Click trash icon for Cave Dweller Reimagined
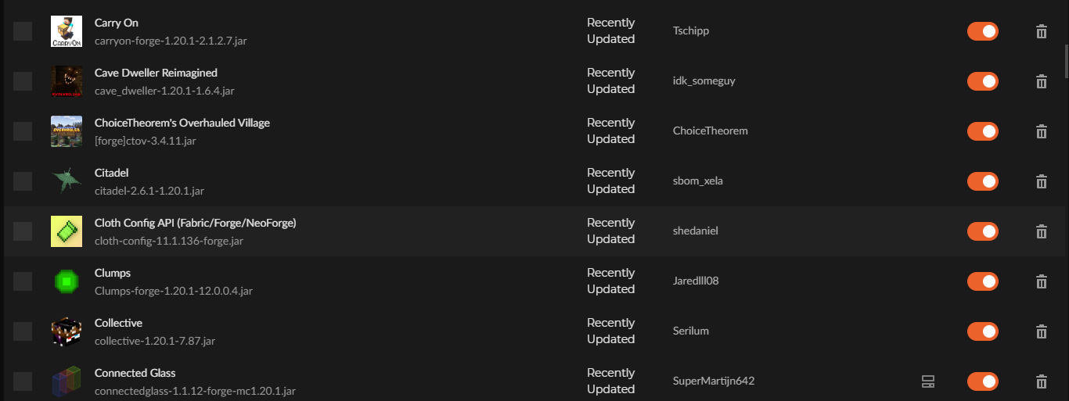1069x401 pixels. pyautogui.click(x=1042, y=81)
